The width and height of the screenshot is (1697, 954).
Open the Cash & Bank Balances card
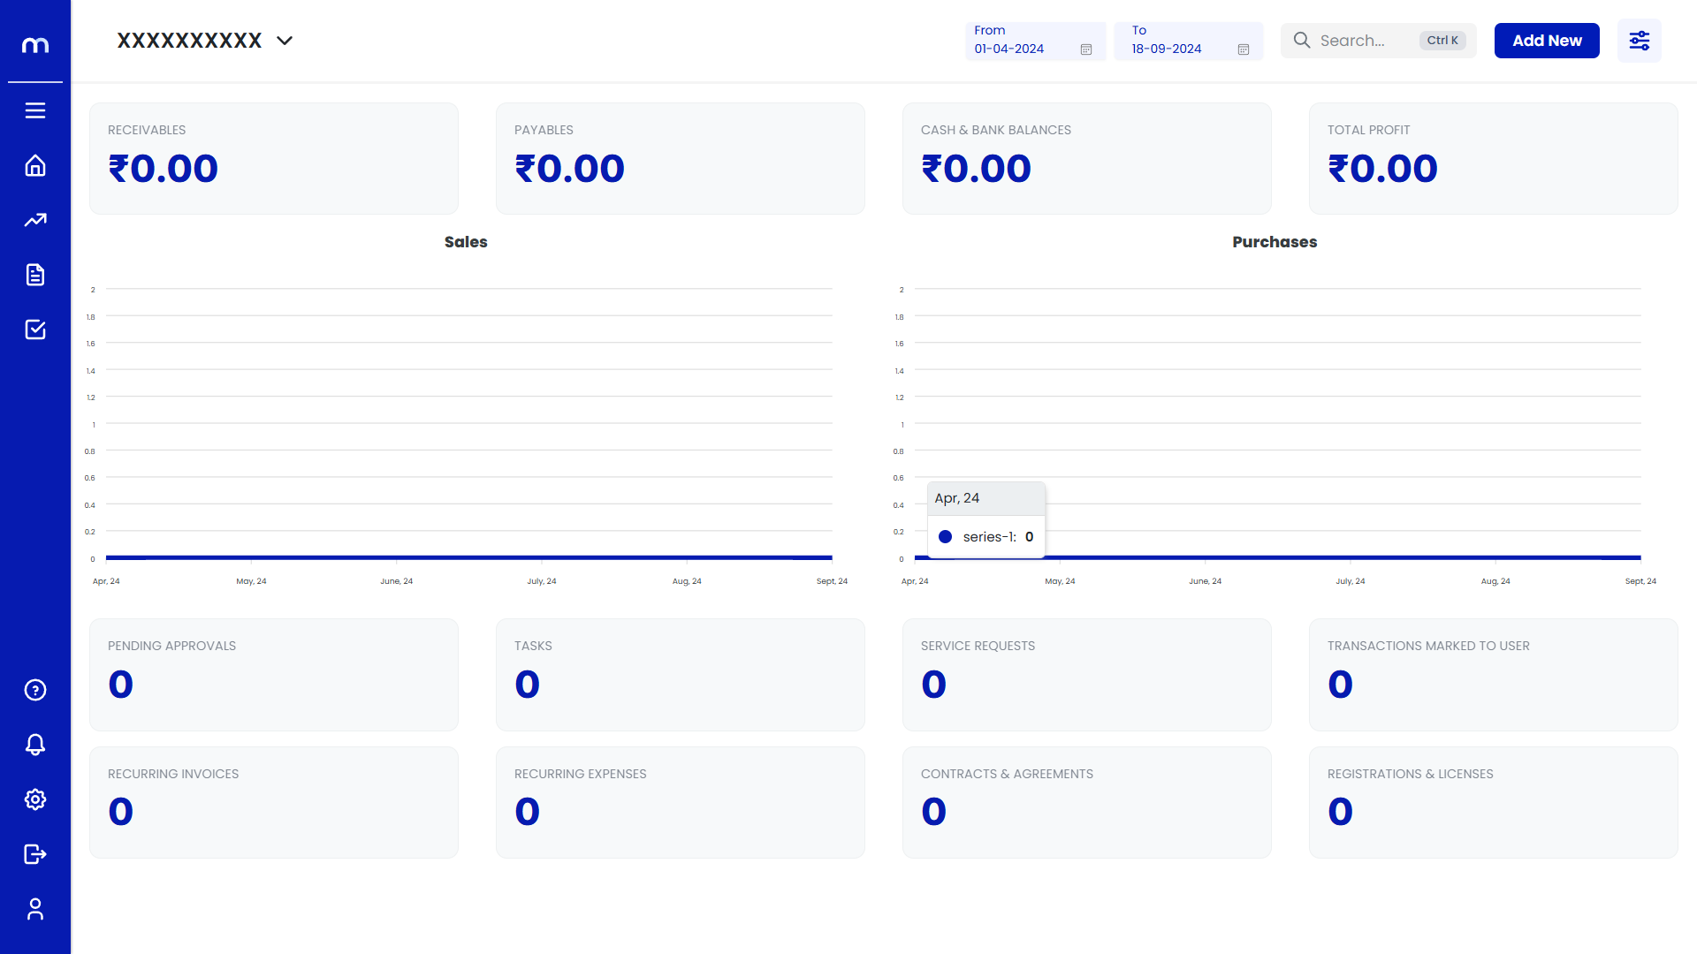[x=1087, y=158]
